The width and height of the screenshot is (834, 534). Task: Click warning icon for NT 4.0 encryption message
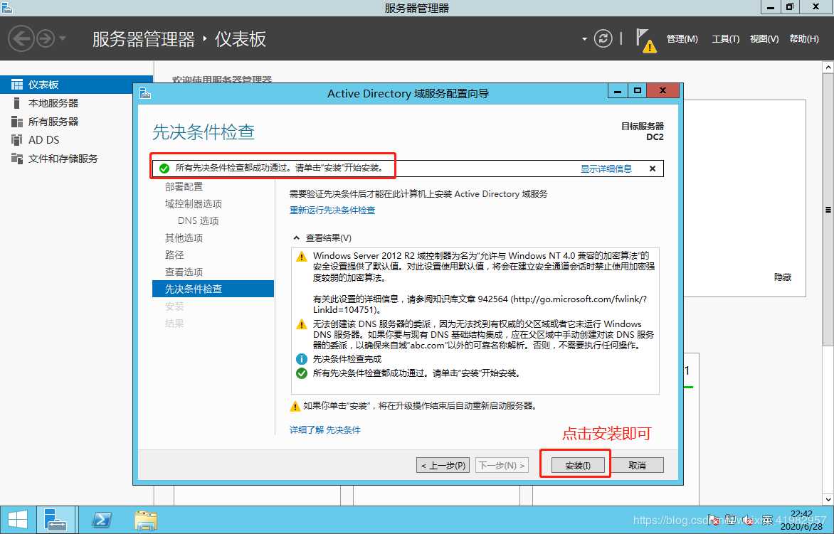click(302, 257)
